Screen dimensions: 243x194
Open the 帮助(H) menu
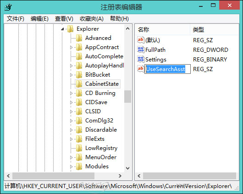(x=119, y=19)
